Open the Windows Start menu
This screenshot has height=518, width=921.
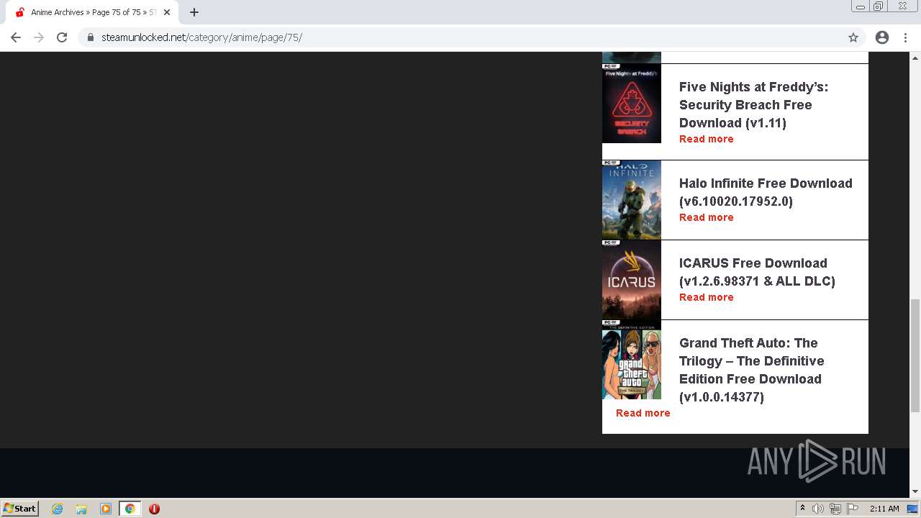tap(20, 508)
